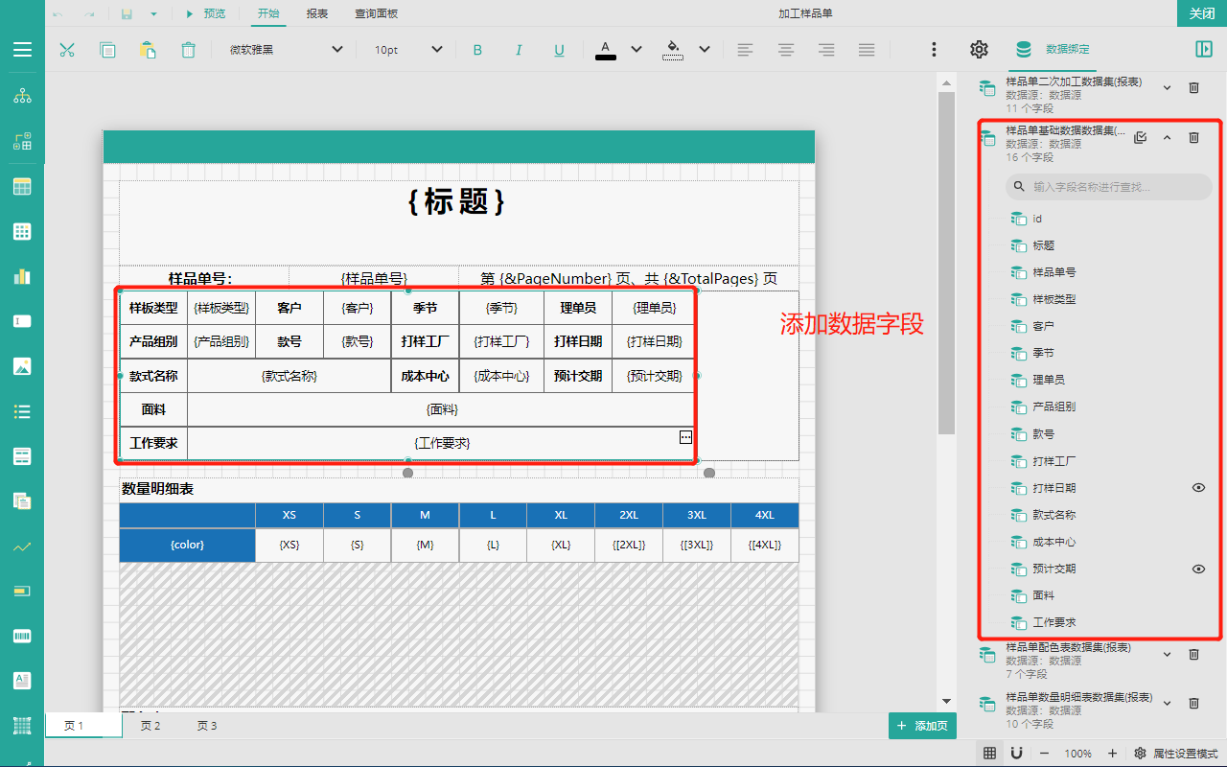Toggle Bold text formatting
1227x767 pixels.
click(x=477, y=50)
